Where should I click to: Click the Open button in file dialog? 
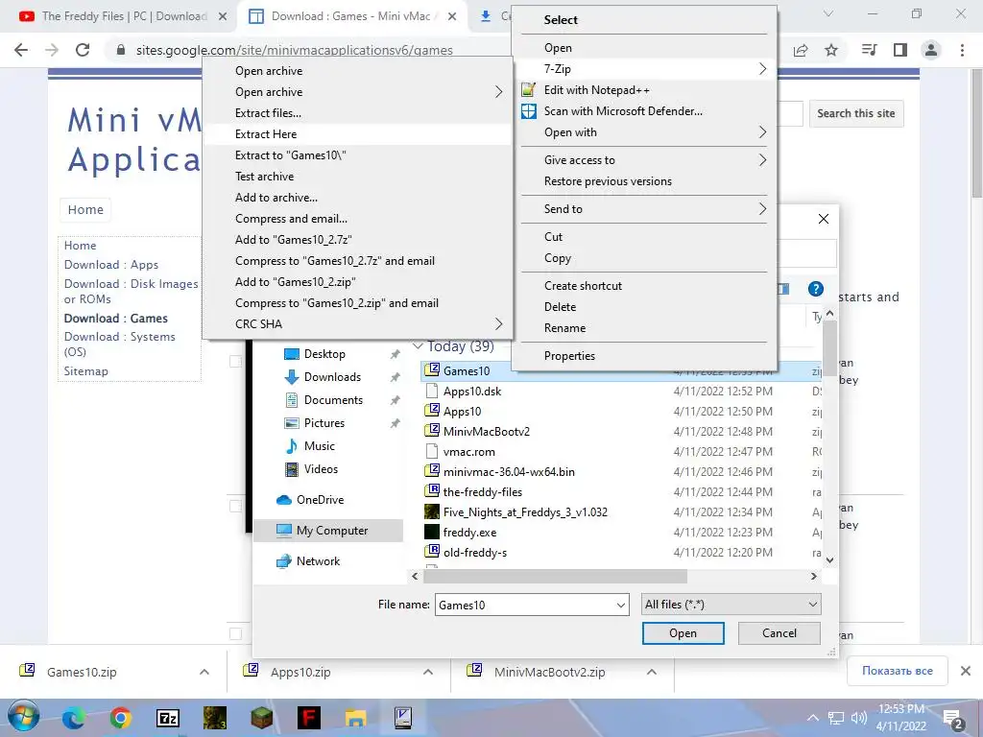click(x=683, y=633)
